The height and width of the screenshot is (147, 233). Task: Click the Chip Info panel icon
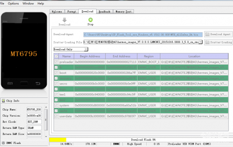pyautogui.click(x=3, y=101)
